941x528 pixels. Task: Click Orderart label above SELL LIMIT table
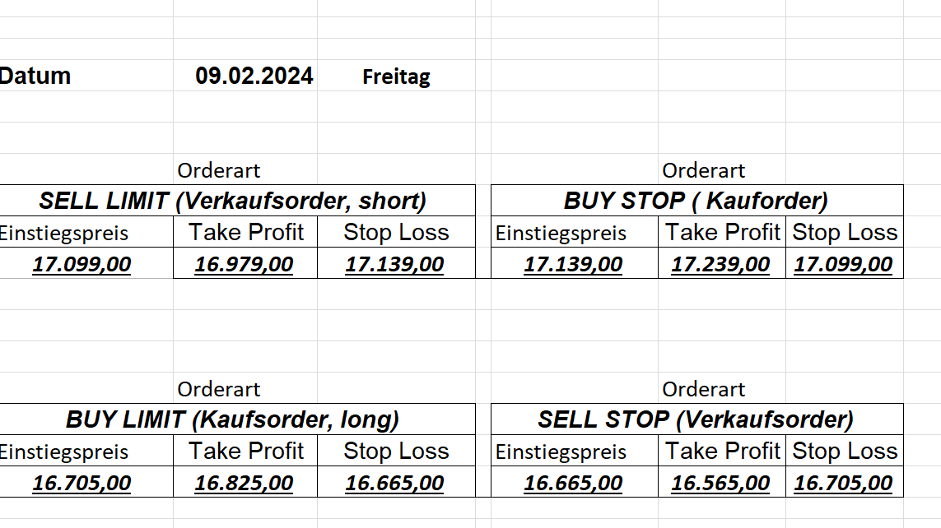[219, 171]
